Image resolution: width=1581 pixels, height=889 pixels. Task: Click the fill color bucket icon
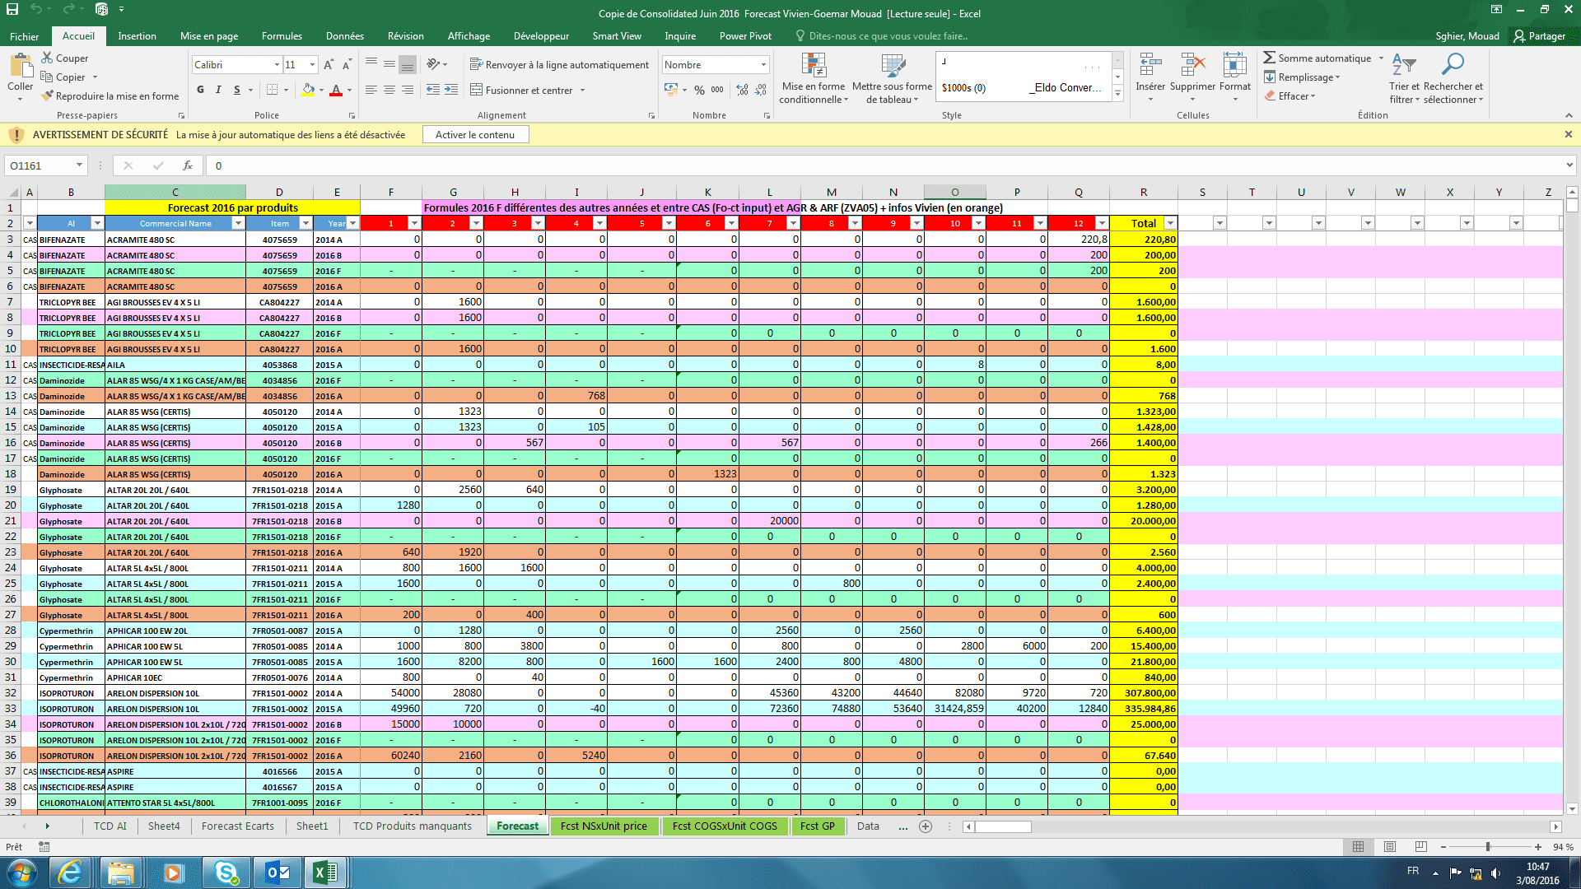pos(308,90)
